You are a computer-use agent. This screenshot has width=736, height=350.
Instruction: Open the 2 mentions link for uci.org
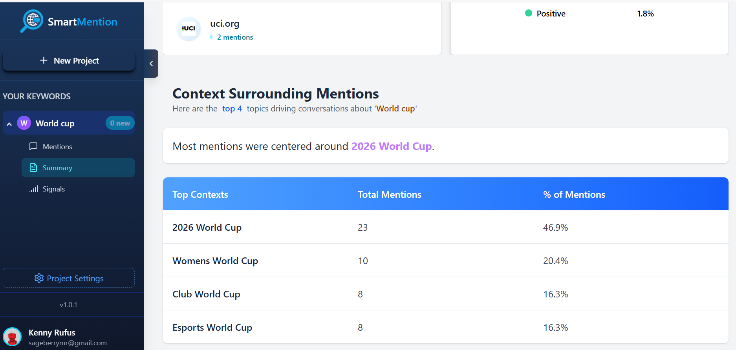click(x=235, y=37)
